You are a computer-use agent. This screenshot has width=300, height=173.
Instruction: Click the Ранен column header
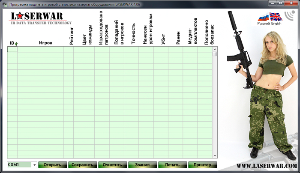178,38
